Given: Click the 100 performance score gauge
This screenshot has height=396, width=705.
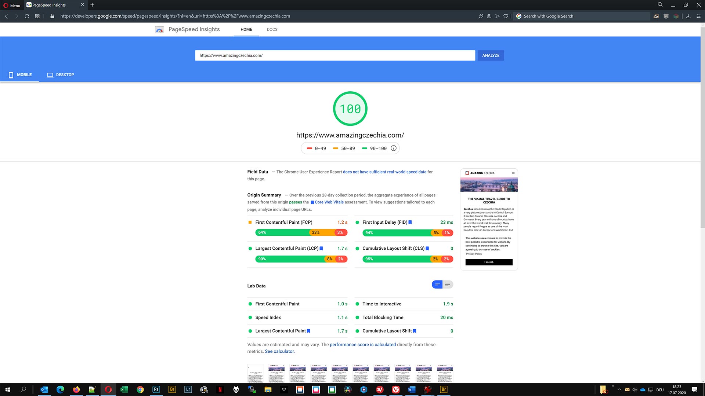Looking at the screenshot, I should (350, 109).
